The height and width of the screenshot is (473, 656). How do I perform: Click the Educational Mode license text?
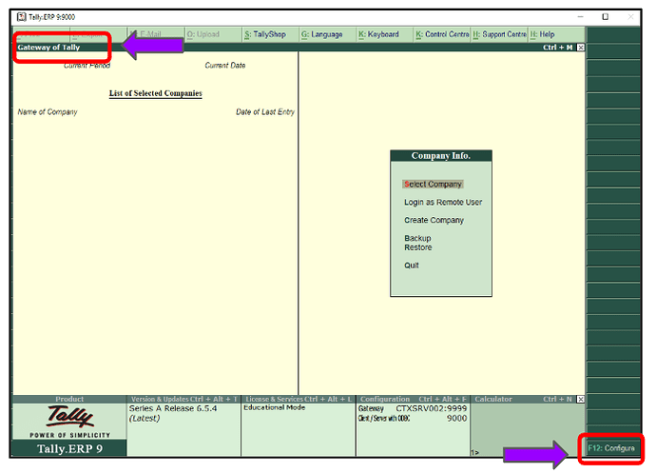275,407
